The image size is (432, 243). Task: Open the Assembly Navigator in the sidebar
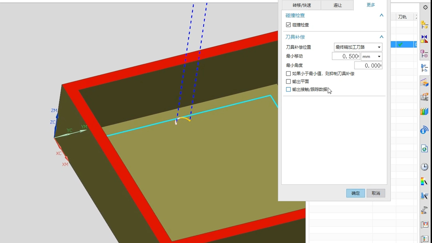pyautogui.click(x=424, y=25)
